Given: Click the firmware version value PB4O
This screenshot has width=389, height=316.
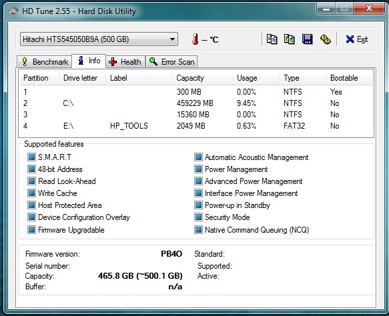Looking at the screenshot, I should [x=171, y=254].
